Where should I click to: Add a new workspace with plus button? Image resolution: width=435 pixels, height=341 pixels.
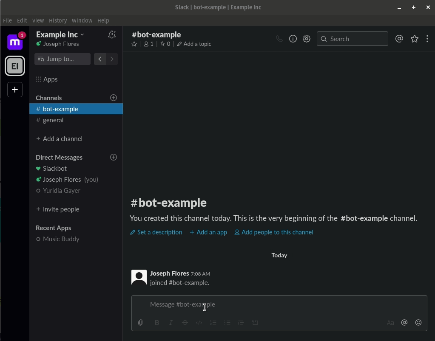click(x=15, y=90)
